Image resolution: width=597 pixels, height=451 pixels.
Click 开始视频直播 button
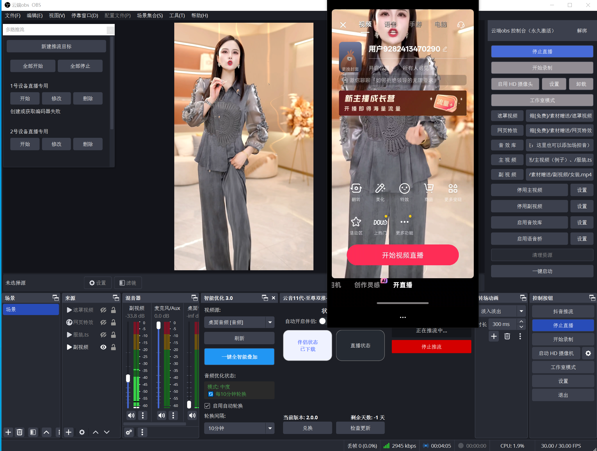[402, 255]
